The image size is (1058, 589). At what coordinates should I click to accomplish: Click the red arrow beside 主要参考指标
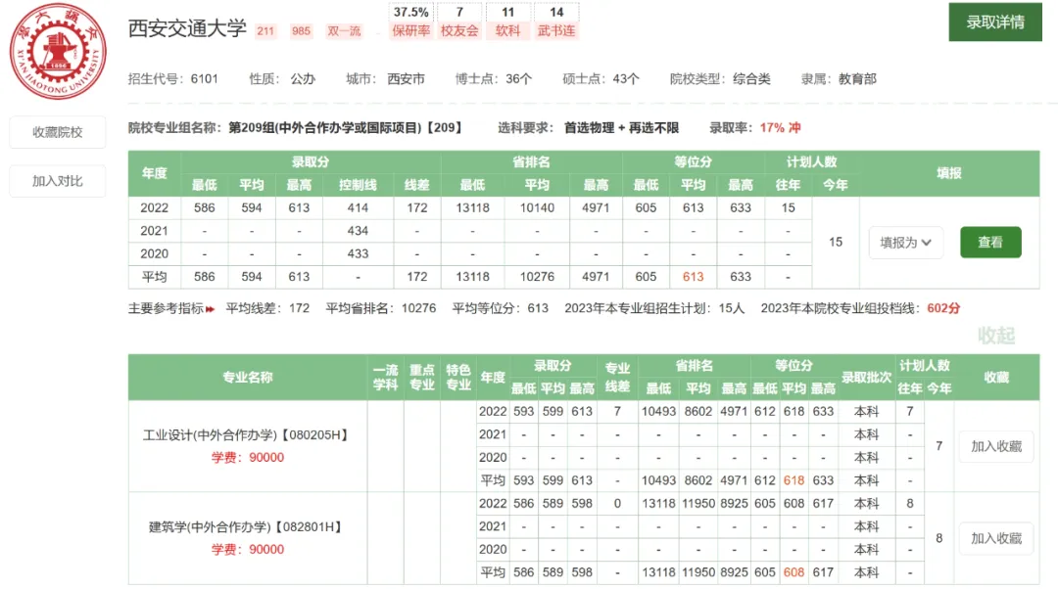(210, 308)
